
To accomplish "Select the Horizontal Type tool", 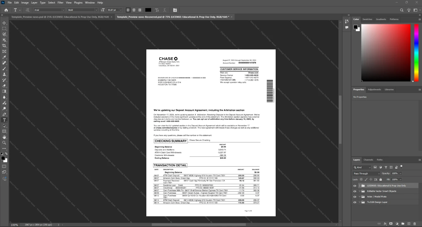I will pyautogui.click(x=4, y=120).
